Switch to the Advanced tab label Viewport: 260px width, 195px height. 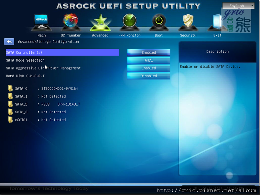[x=100, y=35]
